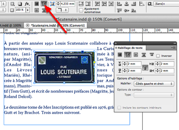Align top edges in control bar

(120, 11)
